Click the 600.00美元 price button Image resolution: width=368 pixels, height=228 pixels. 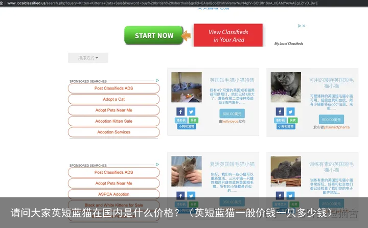(x=232, y=113)
